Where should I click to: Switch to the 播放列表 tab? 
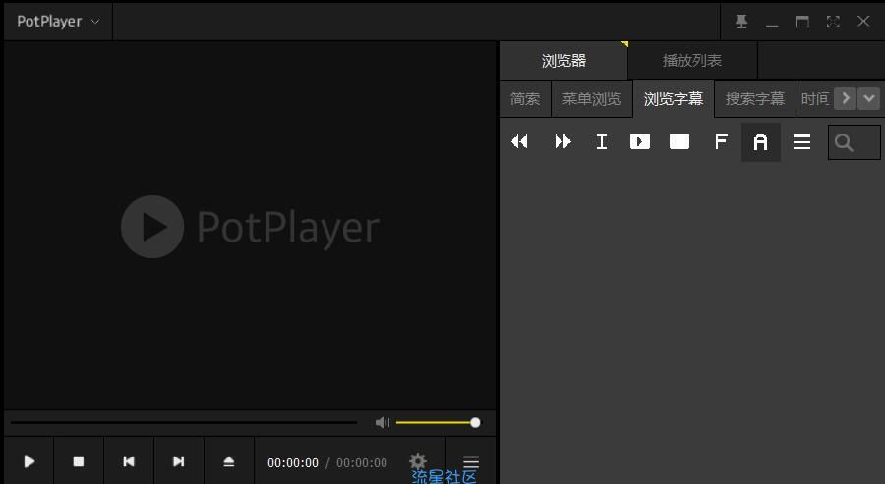point(692,60)
